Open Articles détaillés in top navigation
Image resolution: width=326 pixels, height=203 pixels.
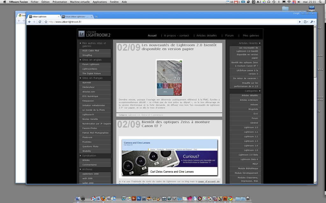tap(206, 36)
